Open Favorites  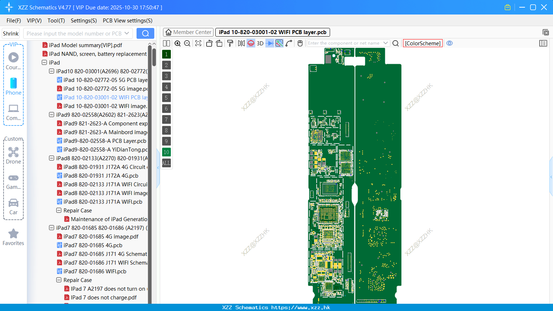13,237
